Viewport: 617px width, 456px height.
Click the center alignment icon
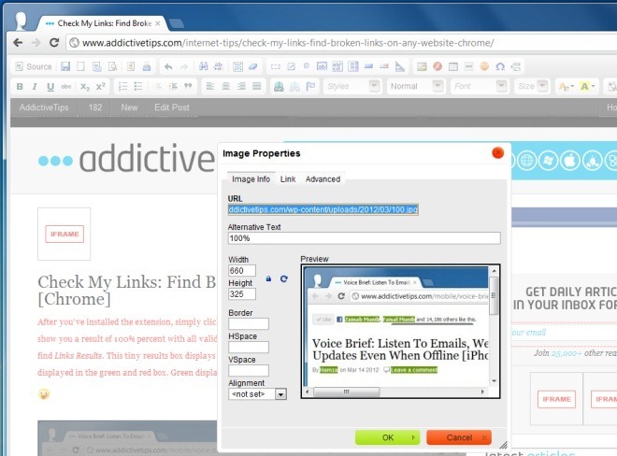(225, 86)
